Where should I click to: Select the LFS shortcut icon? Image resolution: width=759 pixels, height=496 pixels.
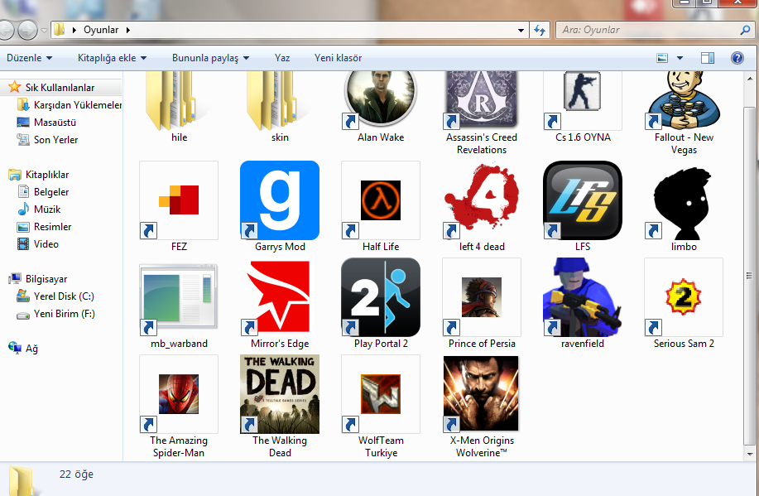point(583,200)
